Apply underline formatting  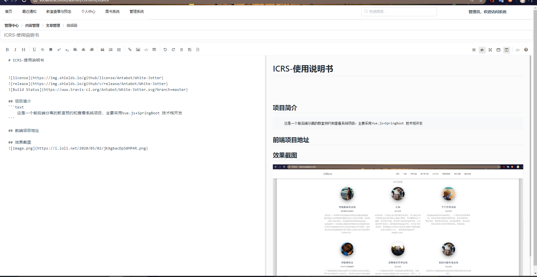(x=34, y=50)
